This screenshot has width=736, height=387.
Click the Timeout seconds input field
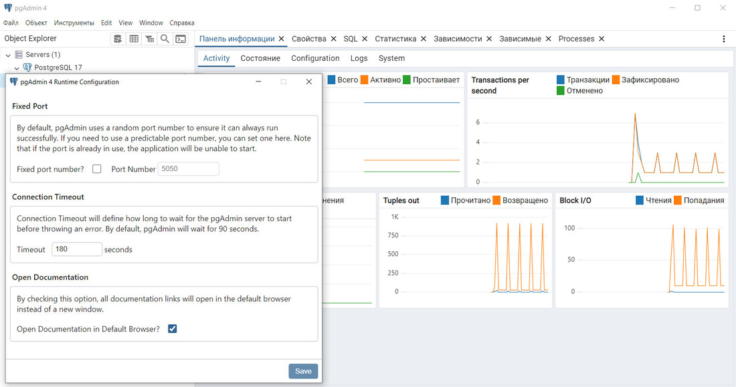click(x=77, y=249)
